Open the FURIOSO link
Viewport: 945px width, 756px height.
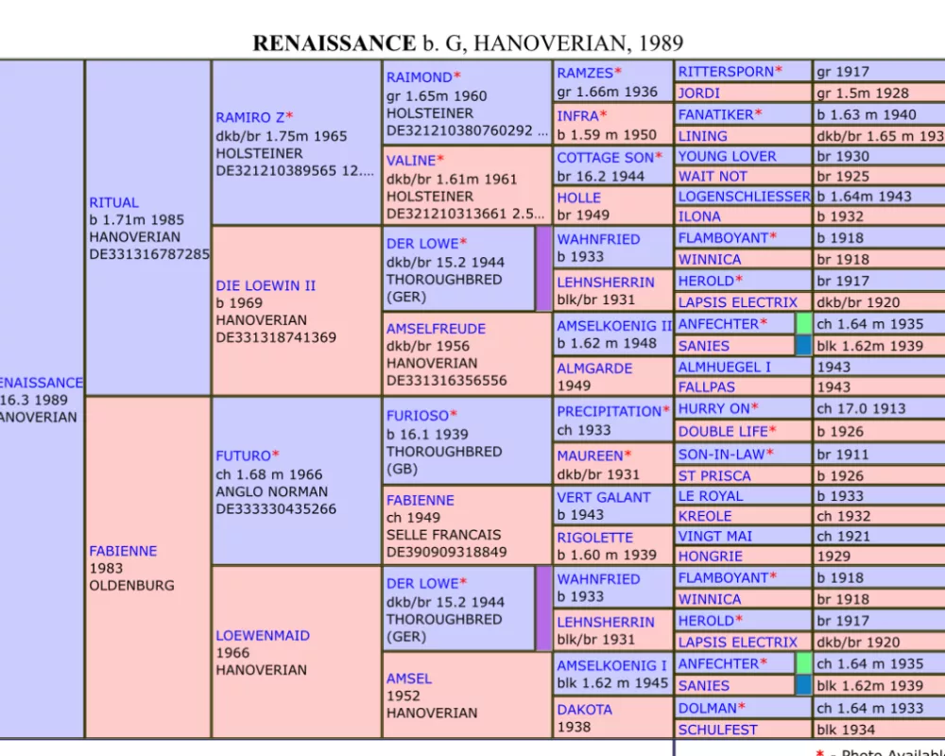pyautogui.click(x=417, y=416)
